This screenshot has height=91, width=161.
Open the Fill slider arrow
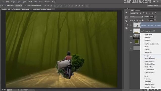tap(155, 20)
